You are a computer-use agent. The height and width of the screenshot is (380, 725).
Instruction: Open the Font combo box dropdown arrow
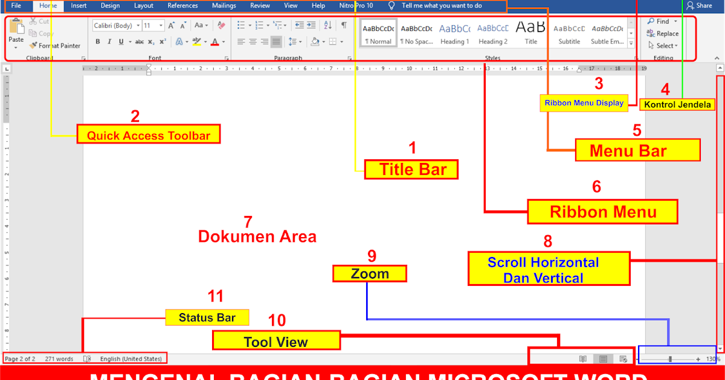coord(138,25)
